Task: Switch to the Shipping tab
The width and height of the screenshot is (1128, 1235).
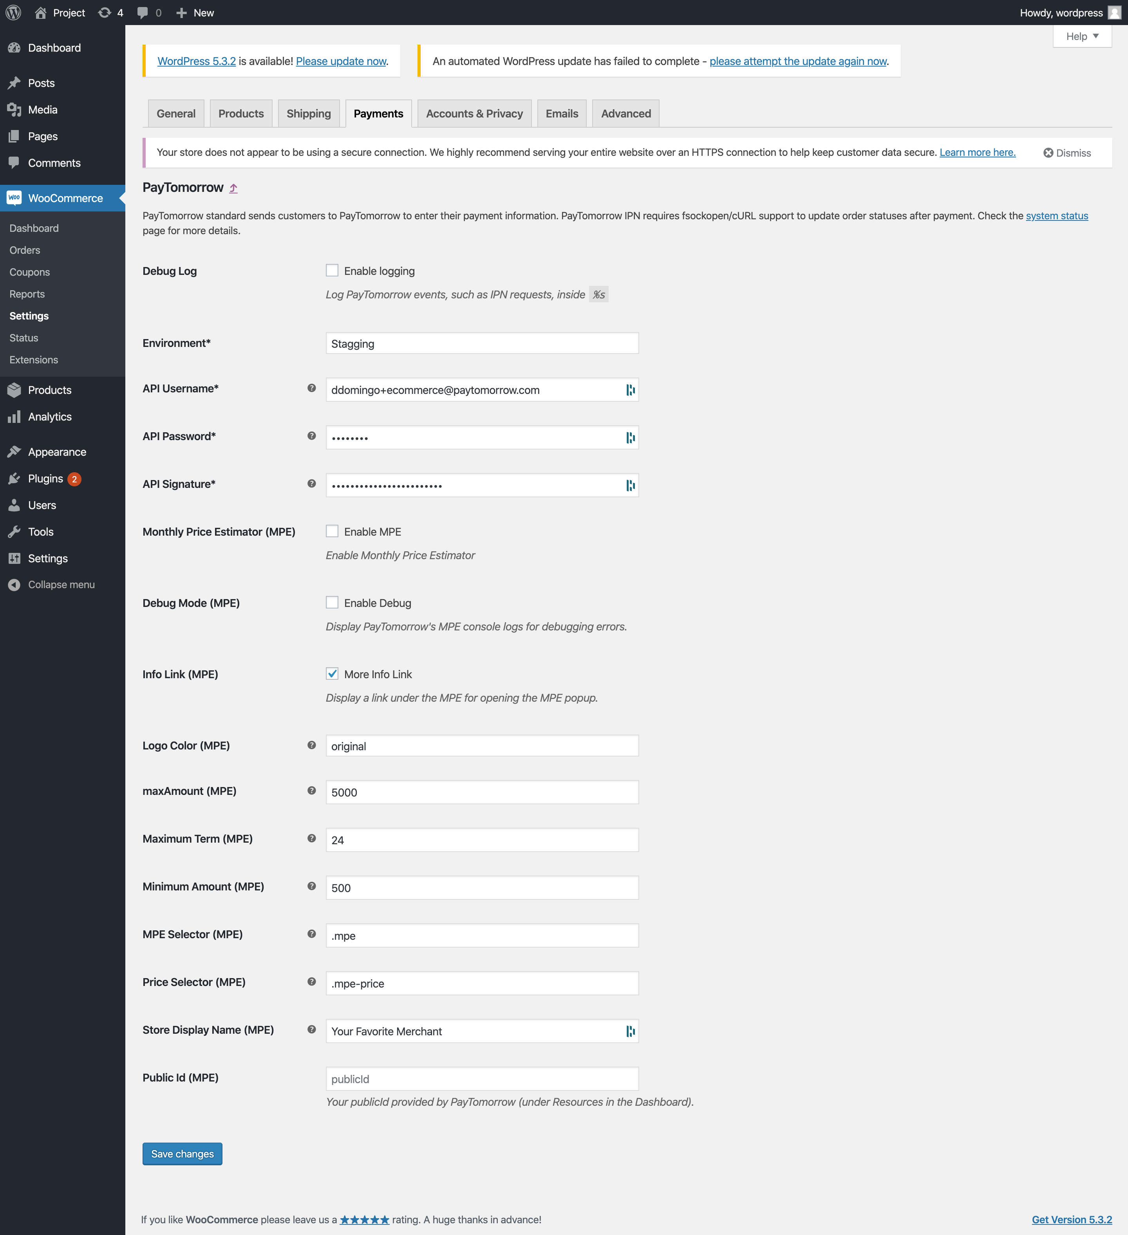Action: [x=309, y=113]
